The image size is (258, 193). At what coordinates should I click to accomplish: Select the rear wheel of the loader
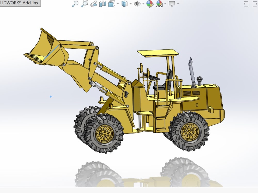click(190, 131)
